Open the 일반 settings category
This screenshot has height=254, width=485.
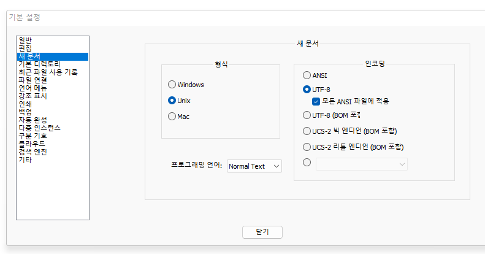pos(25,40)
